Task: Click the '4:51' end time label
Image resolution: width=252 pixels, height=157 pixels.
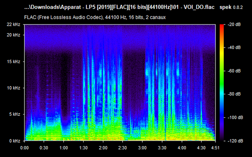Action: [x=215, y=148]
